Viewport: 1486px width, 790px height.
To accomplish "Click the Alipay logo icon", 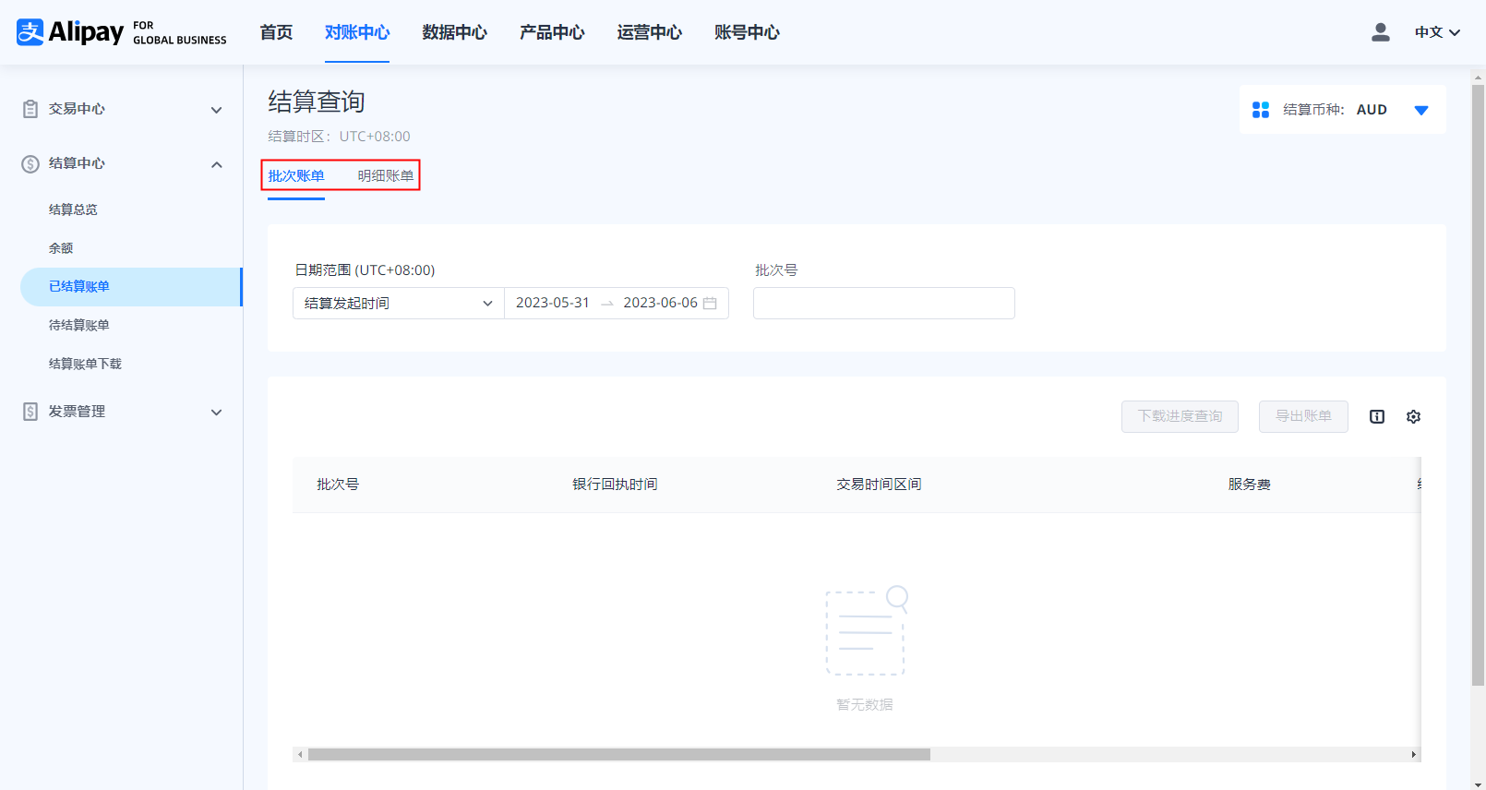I will click(x=30, y=32).
